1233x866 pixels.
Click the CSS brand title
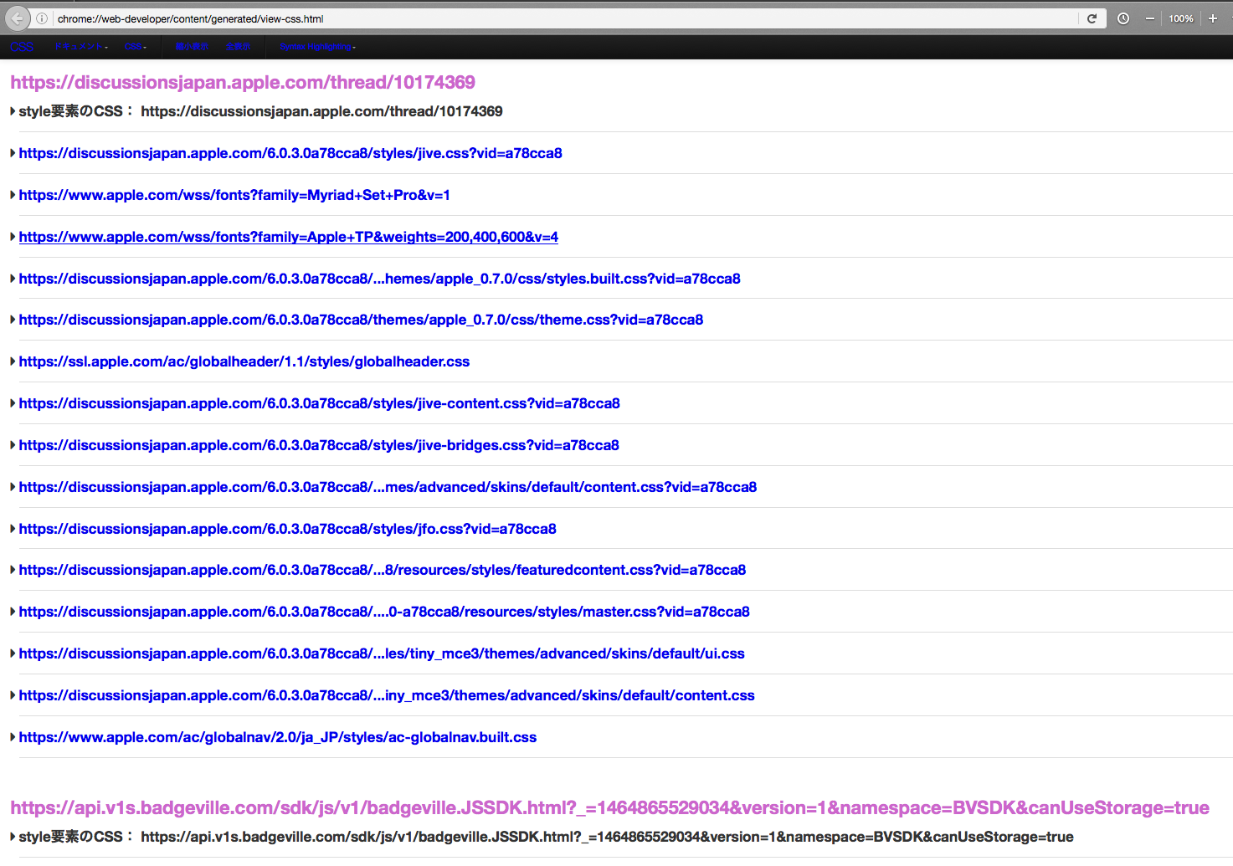[x=22, y=47]
